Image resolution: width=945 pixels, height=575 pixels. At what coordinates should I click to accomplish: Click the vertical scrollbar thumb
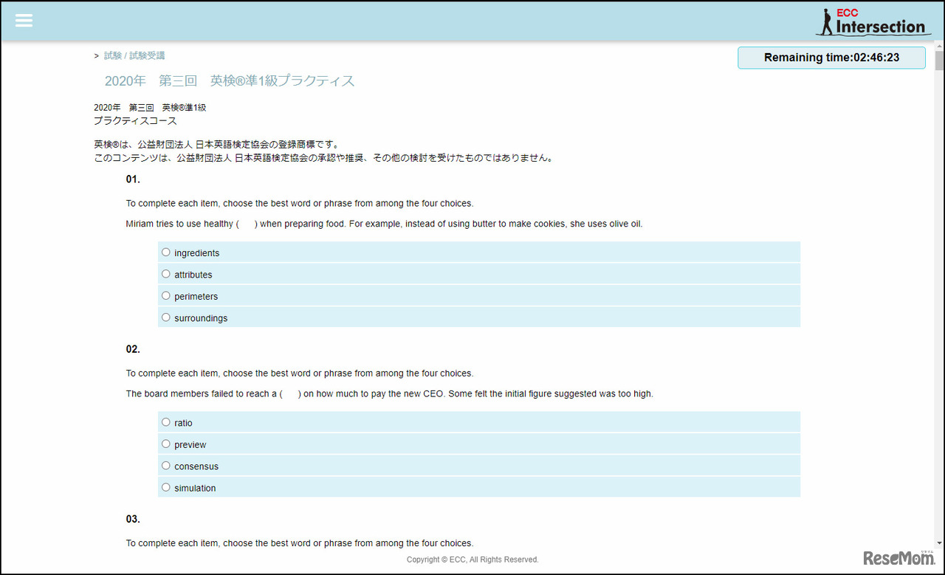click(938, 61)
